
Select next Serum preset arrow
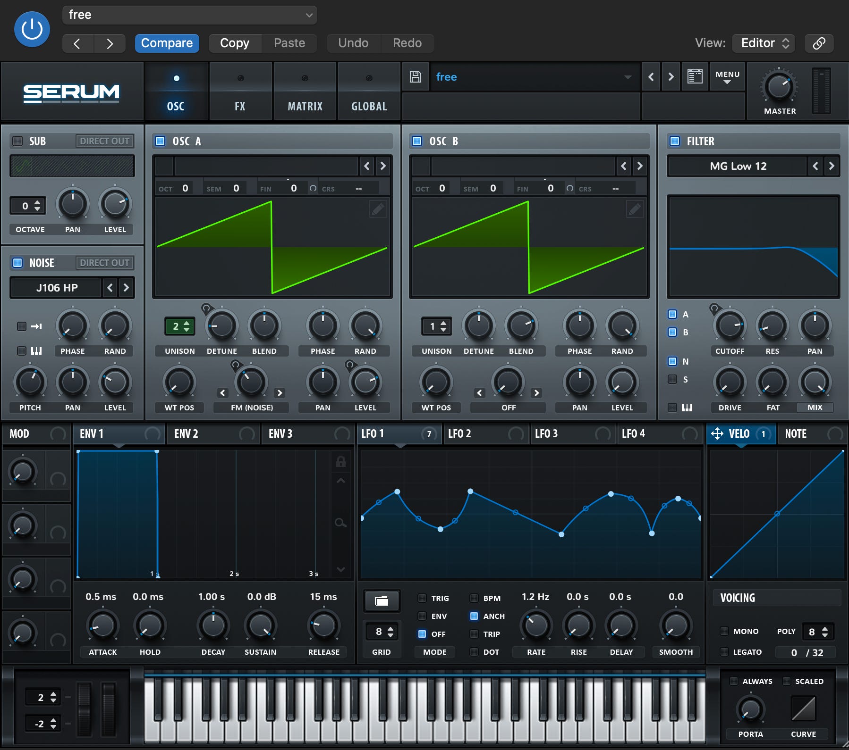point(671,77)
